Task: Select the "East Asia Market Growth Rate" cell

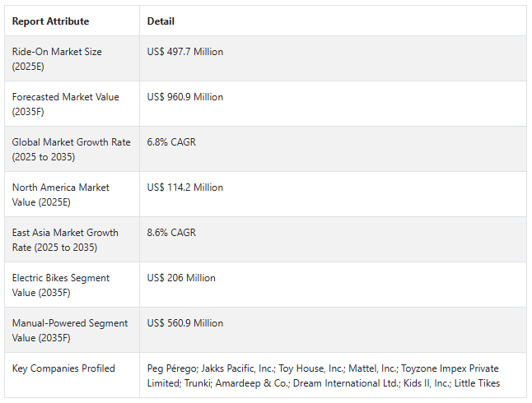Action: [x=65, y=239]
